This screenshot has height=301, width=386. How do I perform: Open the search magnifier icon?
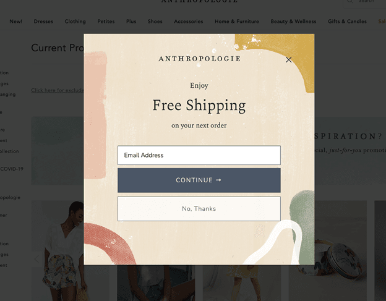(x=350, y=1)
